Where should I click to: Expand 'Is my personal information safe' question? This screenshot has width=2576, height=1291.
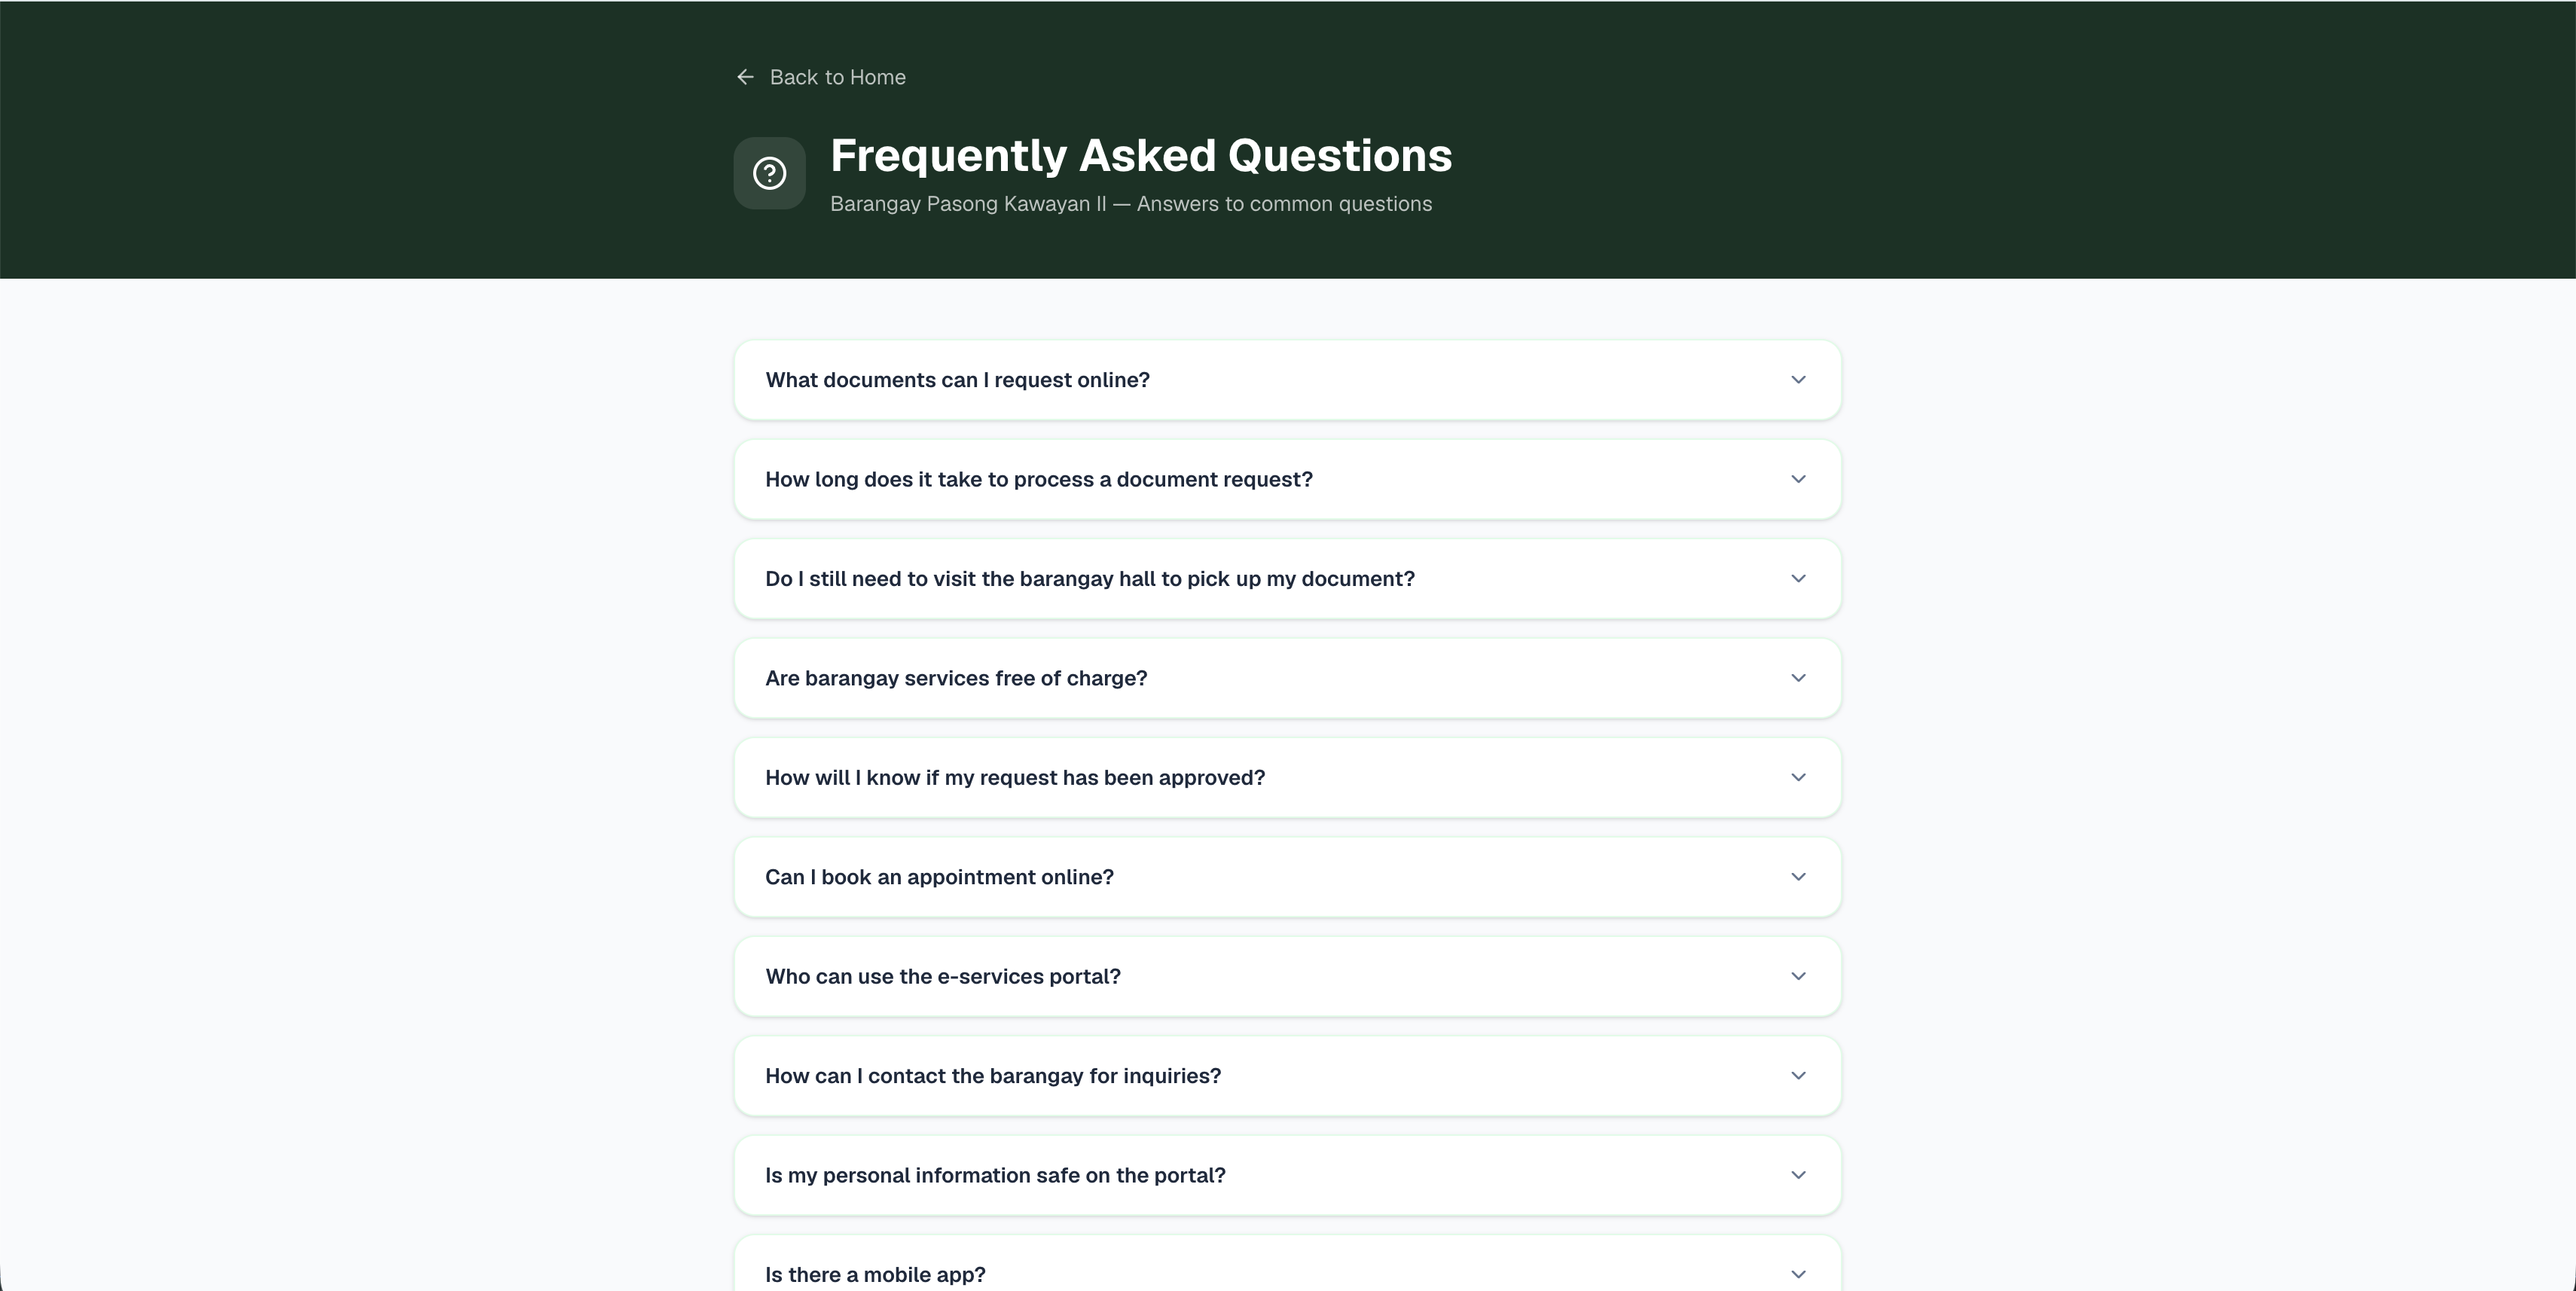[x=1287, y=1175]
